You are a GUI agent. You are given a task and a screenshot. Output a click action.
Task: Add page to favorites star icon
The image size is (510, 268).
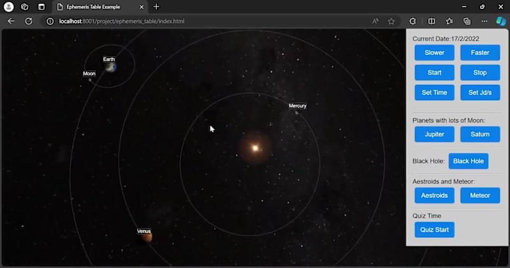coord(391,21)
